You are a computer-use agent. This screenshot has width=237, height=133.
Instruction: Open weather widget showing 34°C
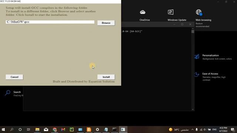178,130
